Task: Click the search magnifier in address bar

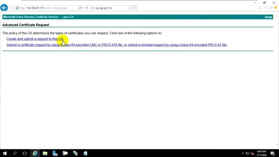Action: [x=80, y=8]
